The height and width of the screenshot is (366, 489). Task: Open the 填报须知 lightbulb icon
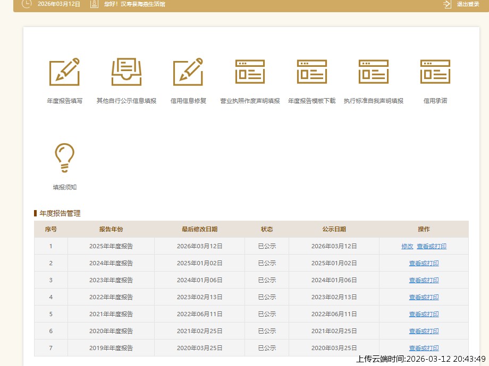tap(64, 158)
